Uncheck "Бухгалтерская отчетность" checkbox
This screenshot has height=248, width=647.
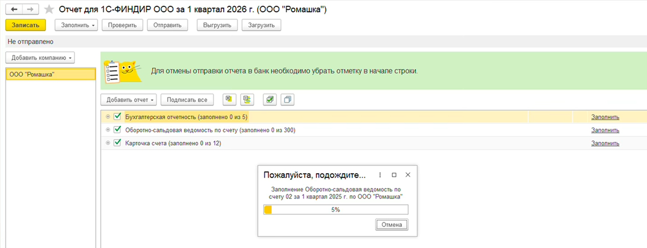(x=117, y=117)
